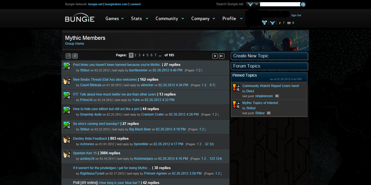Open the search scope dropdown chevron

[x=257, y=4]
